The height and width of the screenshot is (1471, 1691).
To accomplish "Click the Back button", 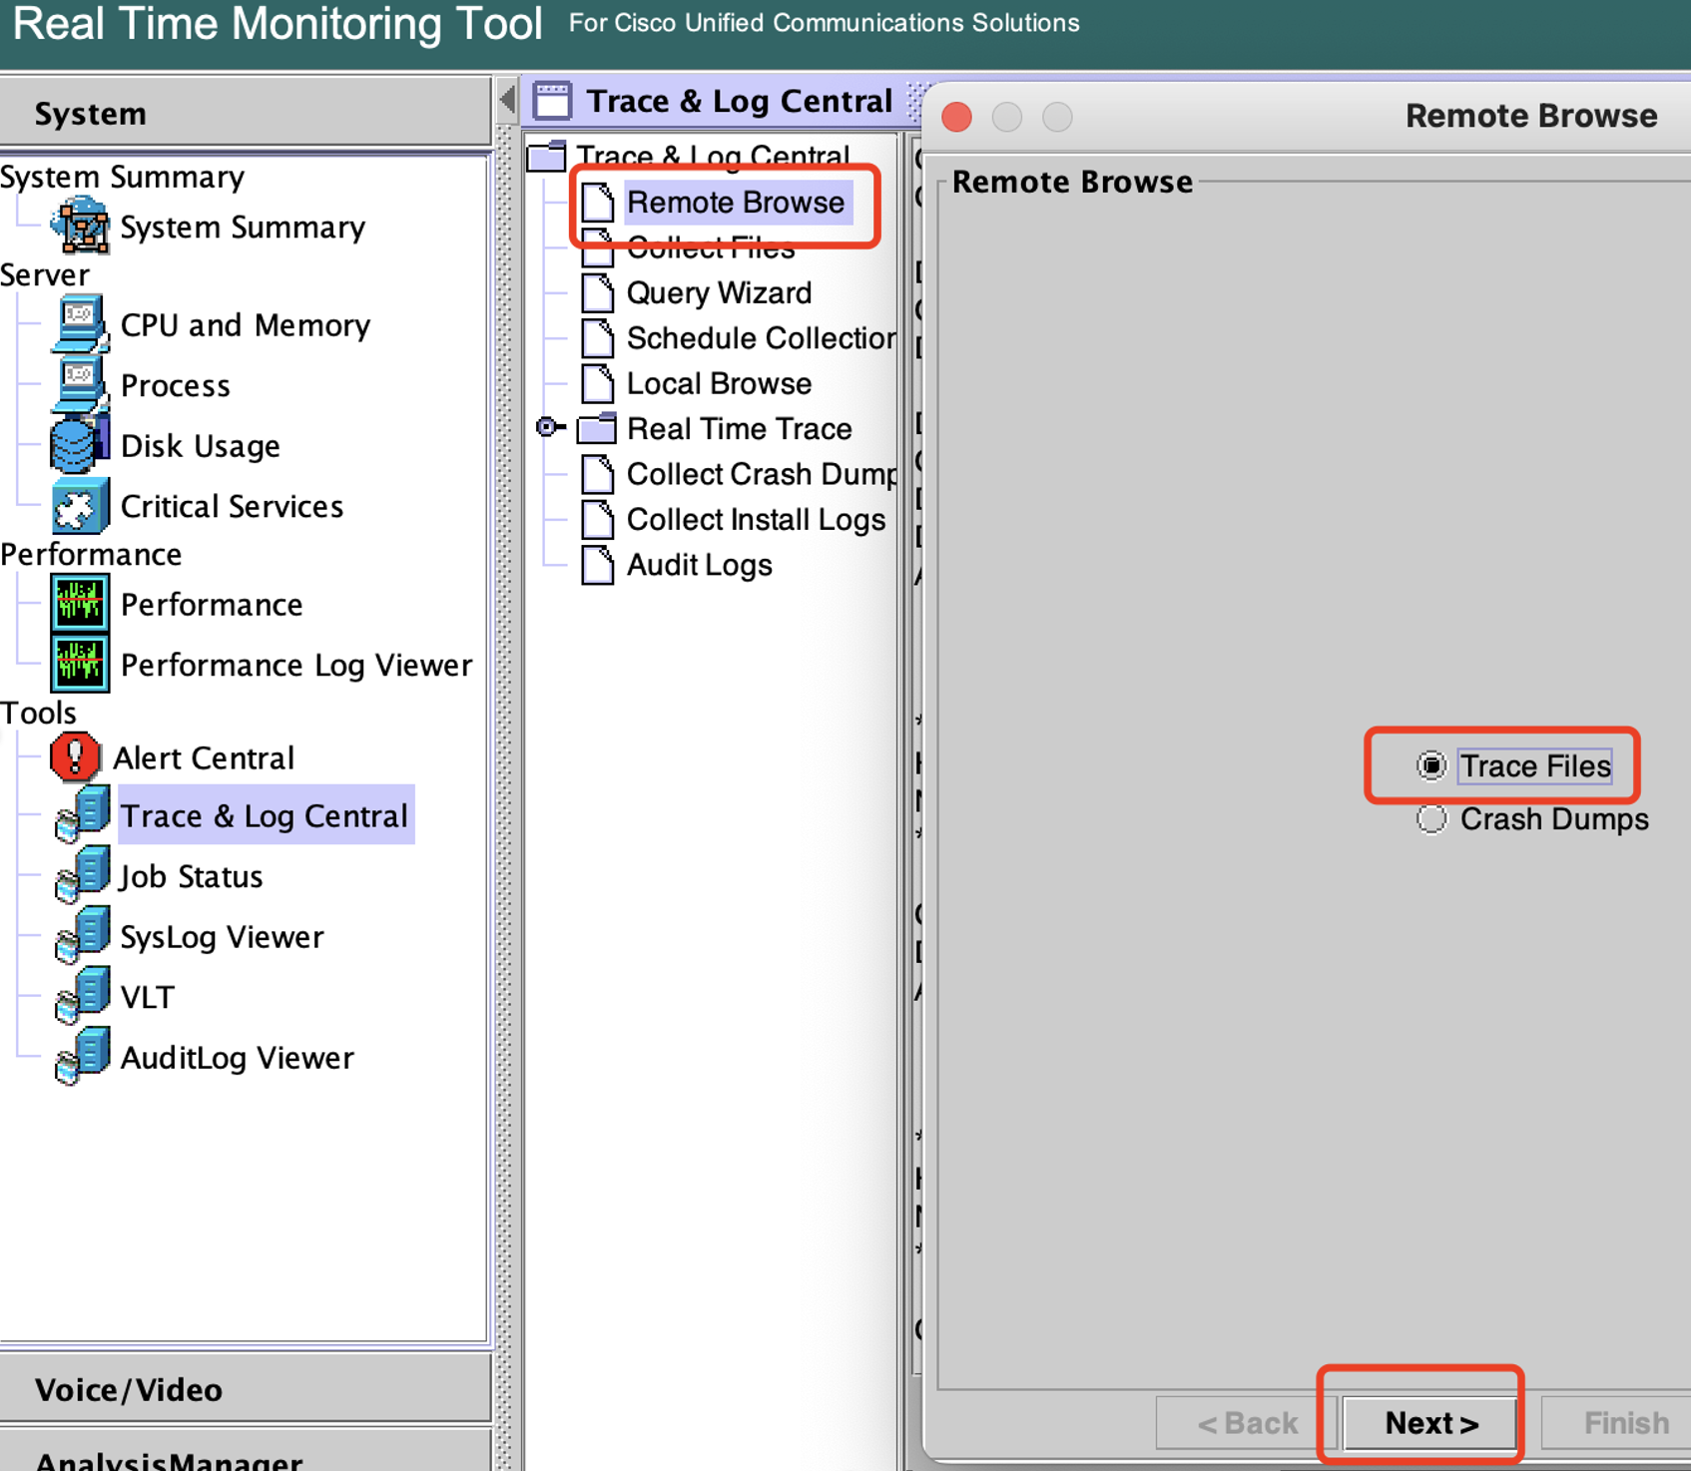I will click(x=1241, y=1423).
